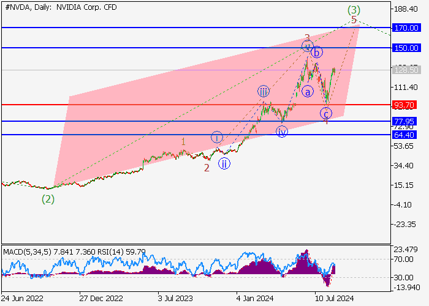Screen dimensions: 429x306
Task: Select the blue 150.00 price level tag
Action: (406, 48)
